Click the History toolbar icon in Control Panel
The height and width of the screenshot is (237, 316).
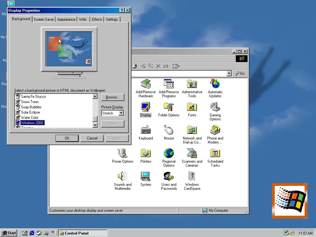134,66
